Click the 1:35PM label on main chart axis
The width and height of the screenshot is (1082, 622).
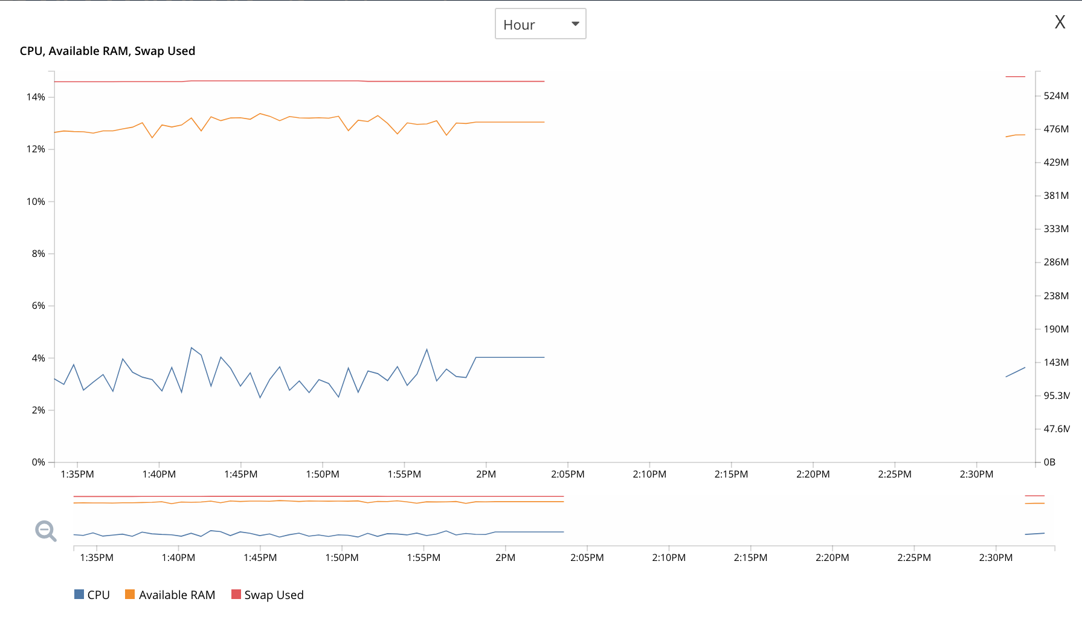click(x=77, y=474)
